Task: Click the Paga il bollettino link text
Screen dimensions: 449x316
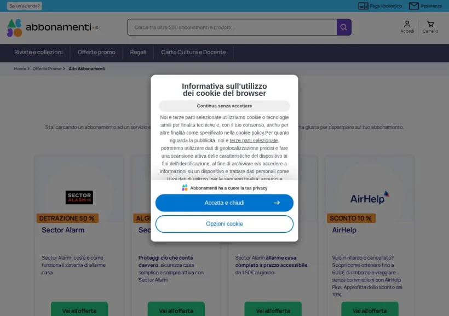Action: pos(385,5)
